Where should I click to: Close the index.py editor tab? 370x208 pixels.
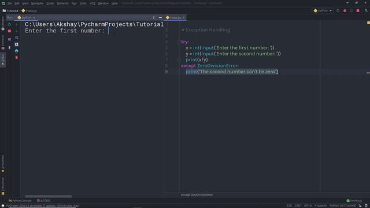184,18
